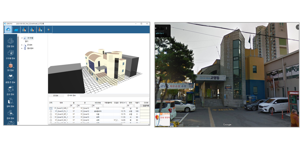The width and height of the screenshot is (304, 149).
Task: Select the 열기 item under 3D 모델
Action: tap(27, 41)
